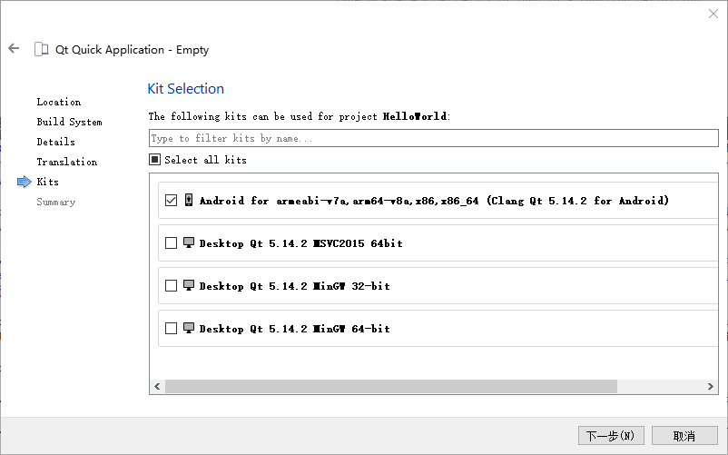Uncheck the Android Clang Qt 5.14.2 kit

tap(171, 200)
